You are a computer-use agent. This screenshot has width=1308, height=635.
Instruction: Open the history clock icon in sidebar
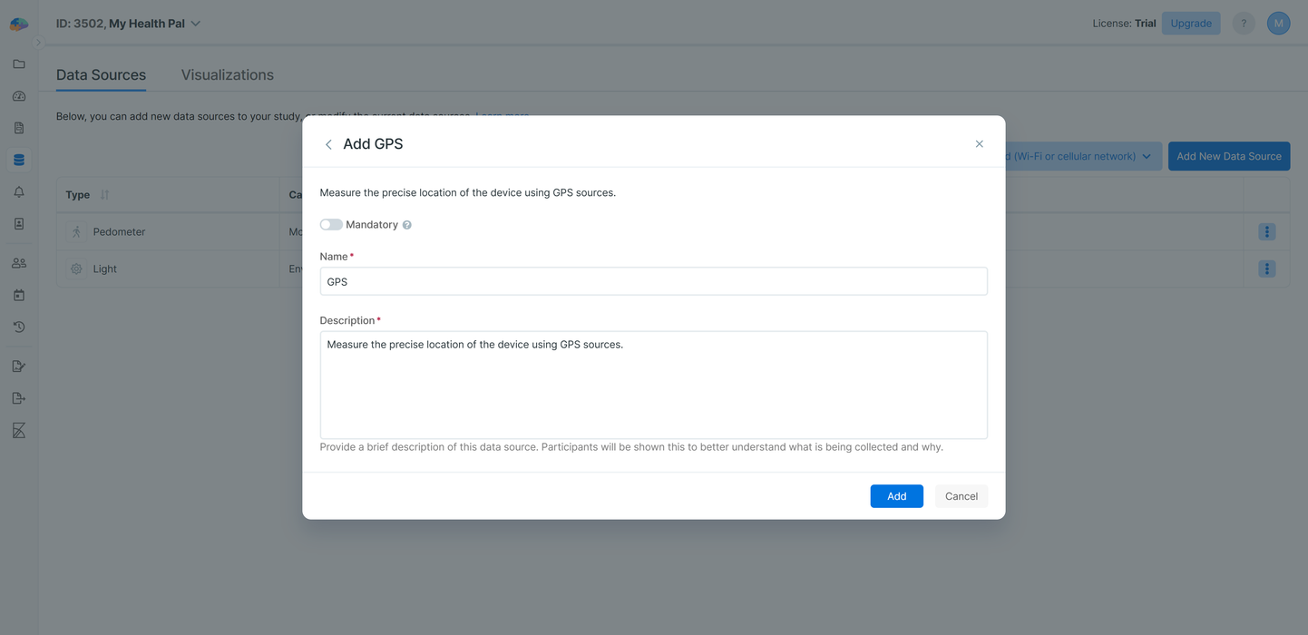point(18,326)
